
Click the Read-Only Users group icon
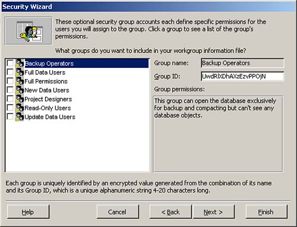tap(20, 108)
